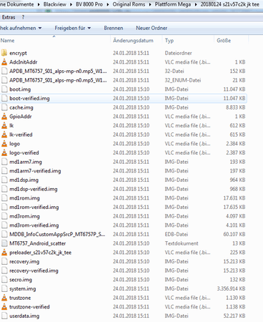This screenshot has height=322, width=263.
Task: Select the lk VLC file icon
Action: (4, 125)
